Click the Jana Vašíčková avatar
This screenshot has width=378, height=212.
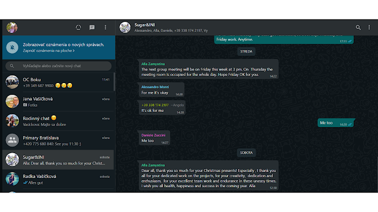12,101
